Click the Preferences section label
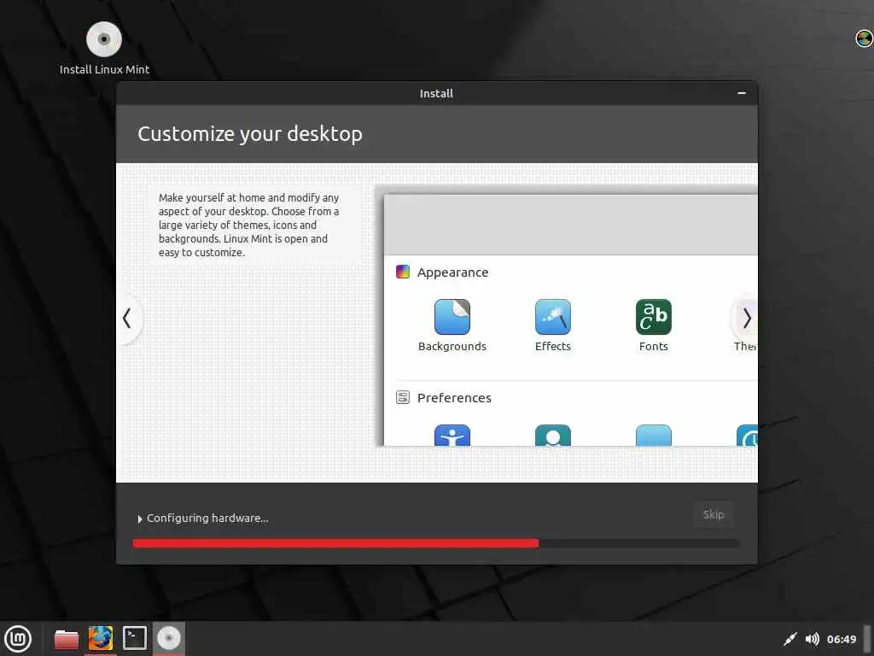874x656 pixels. click(x=454, y=398)
